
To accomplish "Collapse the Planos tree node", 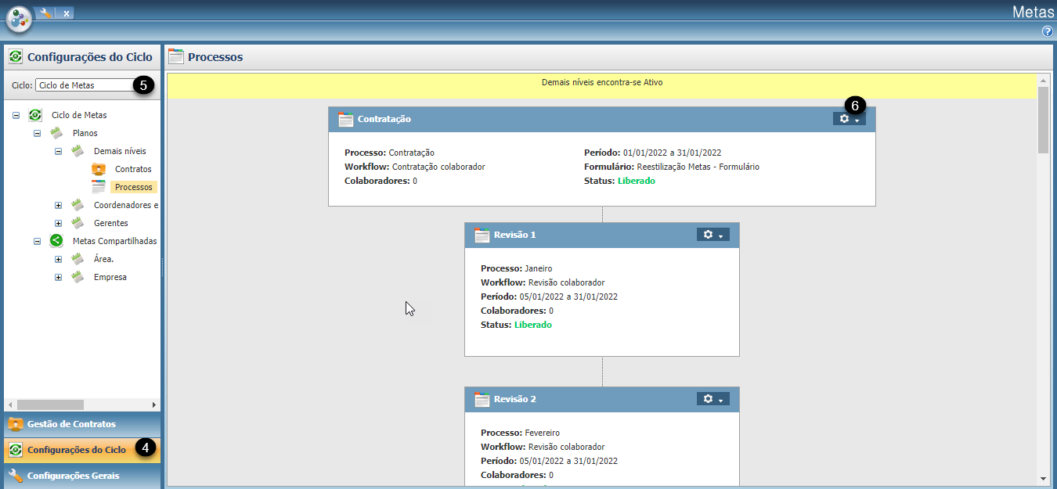I will 37,133.
